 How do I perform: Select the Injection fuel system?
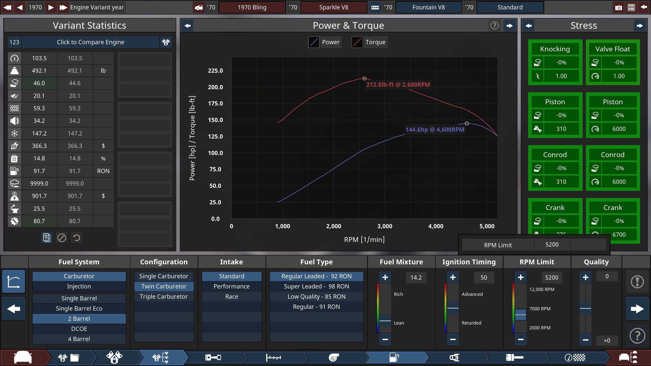[x=79, y=286]
